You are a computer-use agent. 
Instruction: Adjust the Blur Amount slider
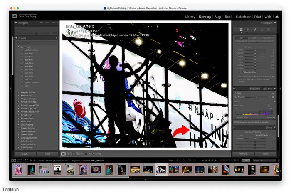pyautogui.click(x=256, y=97)
